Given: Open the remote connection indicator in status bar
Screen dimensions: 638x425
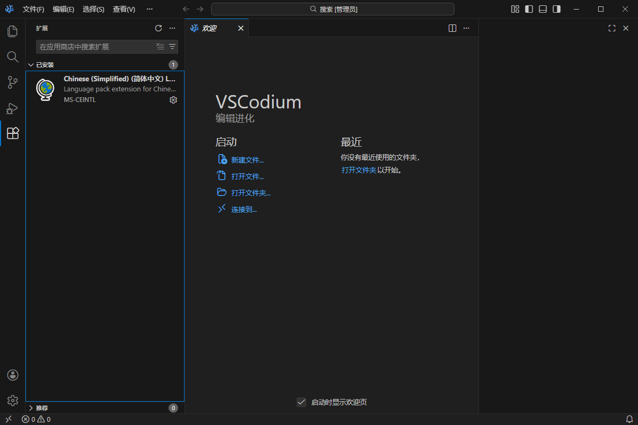Looking at the screenshot, I should click(8, 419).
